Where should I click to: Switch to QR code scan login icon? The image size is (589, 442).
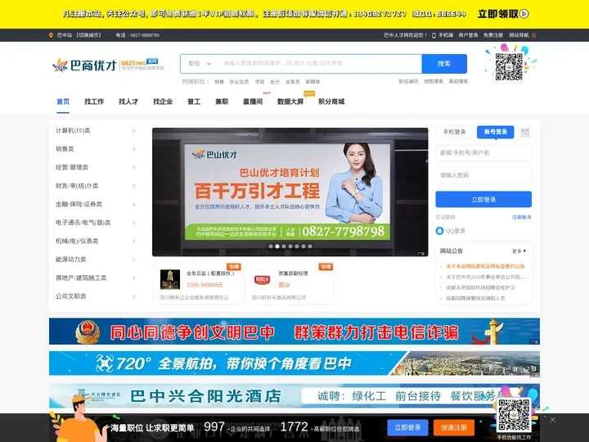point(525,133)
